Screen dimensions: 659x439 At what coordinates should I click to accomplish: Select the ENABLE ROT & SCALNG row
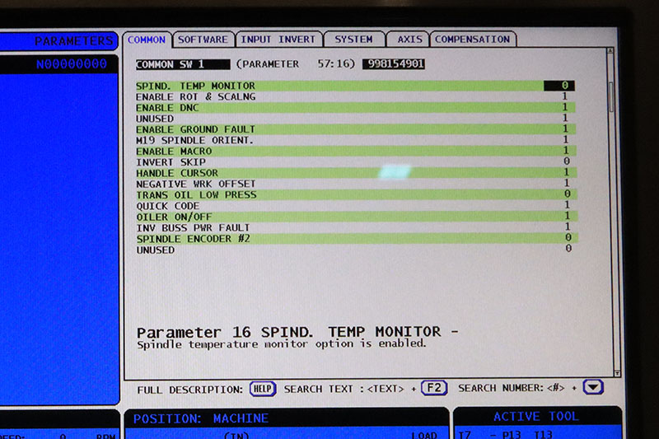(x=355, y=96)
